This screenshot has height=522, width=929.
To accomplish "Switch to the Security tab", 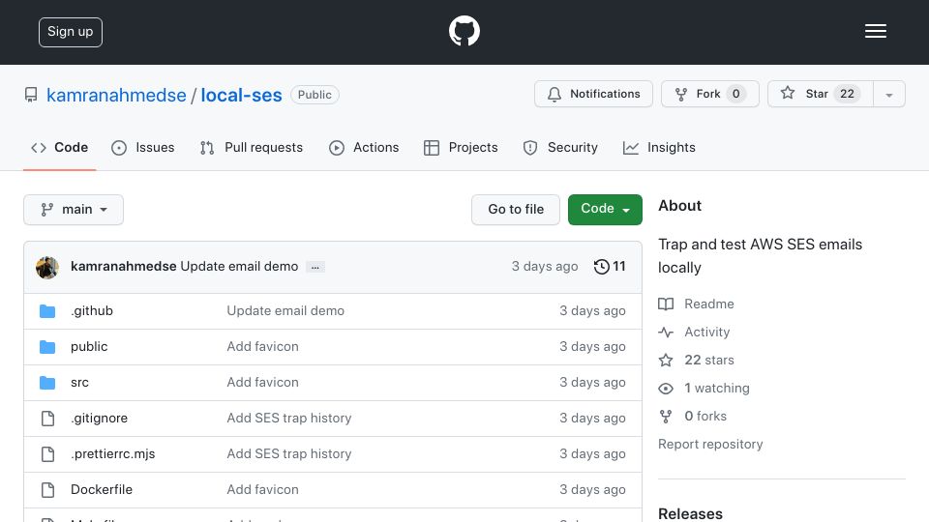I will pyautogui.click(x=560, y=147).
